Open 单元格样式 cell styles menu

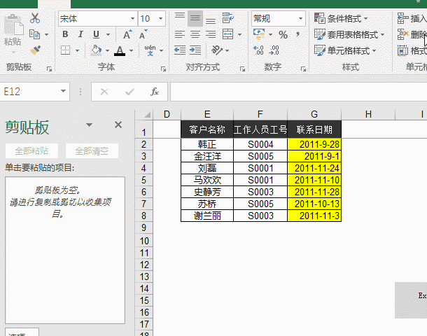pyautogui.click(x=345, y=50)
